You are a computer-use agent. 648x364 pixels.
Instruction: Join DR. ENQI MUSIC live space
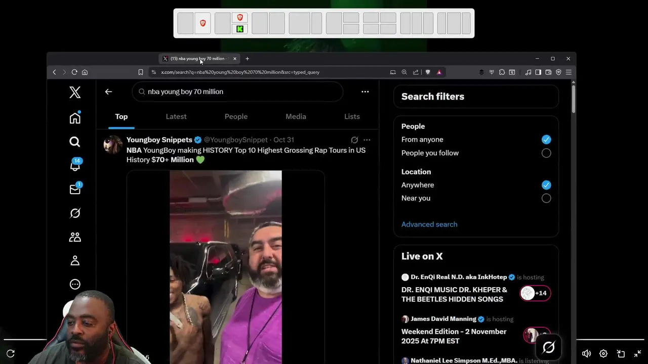pyautogui.click(x=454, y=294)
